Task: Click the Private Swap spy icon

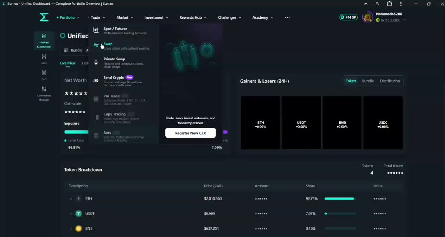Action: pos(96,62)
